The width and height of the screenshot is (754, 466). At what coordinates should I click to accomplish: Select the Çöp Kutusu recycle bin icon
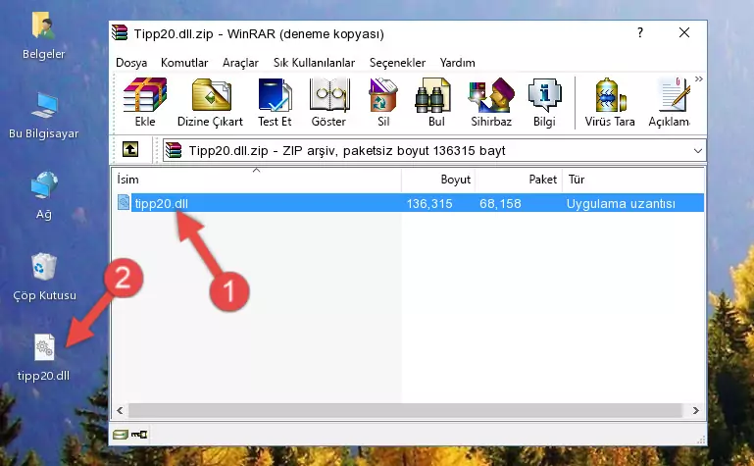point(44,277)
